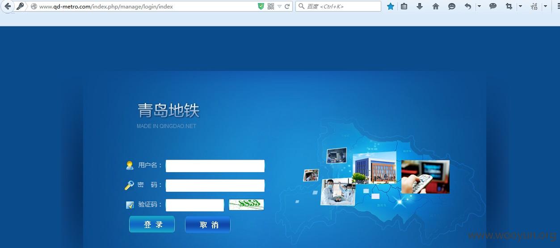Click the 登录 login button
560x248 pixels.
pos(152,224)
